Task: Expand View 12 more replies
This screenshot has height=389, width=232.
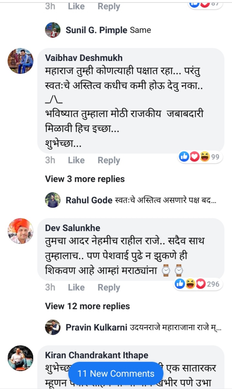Action: 87,306
